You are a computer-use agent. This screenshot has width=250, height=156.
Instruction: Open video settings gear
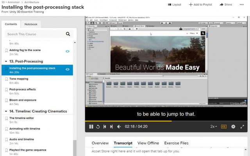coord(233,126)
